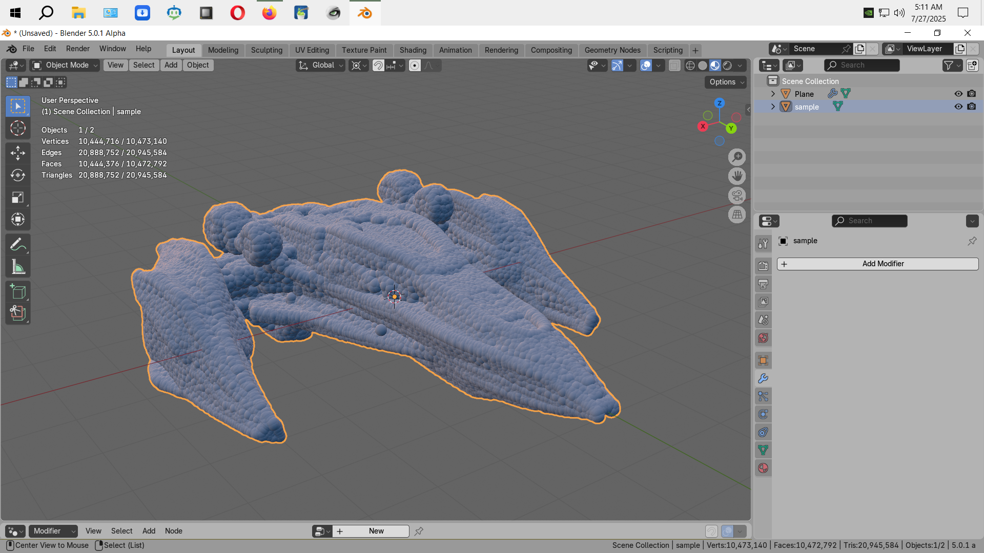
Task: Pick the Measure tool
Action: point(18,267)
